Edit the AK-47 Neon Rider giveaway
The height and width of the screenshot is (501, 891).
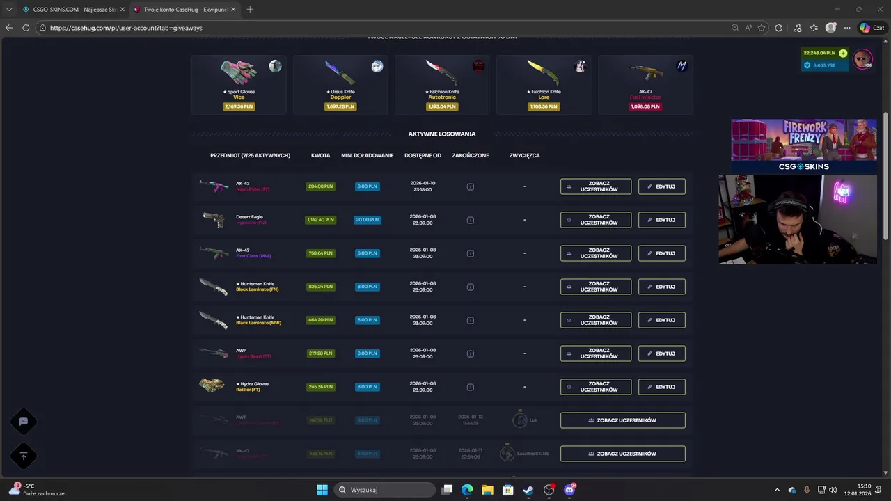(661, 186)
